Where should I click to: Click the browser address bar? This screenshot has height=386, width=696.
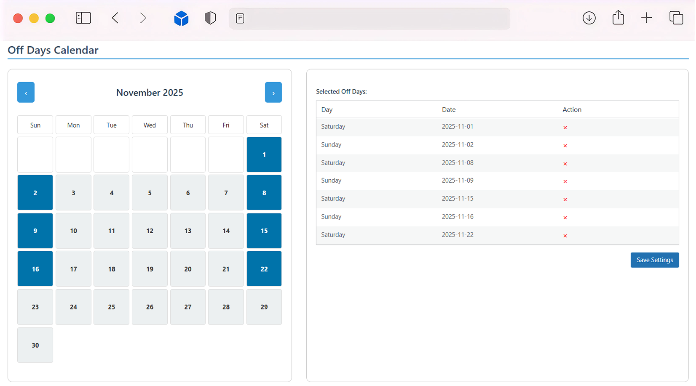pyautogui.click(x=375, y=19)
